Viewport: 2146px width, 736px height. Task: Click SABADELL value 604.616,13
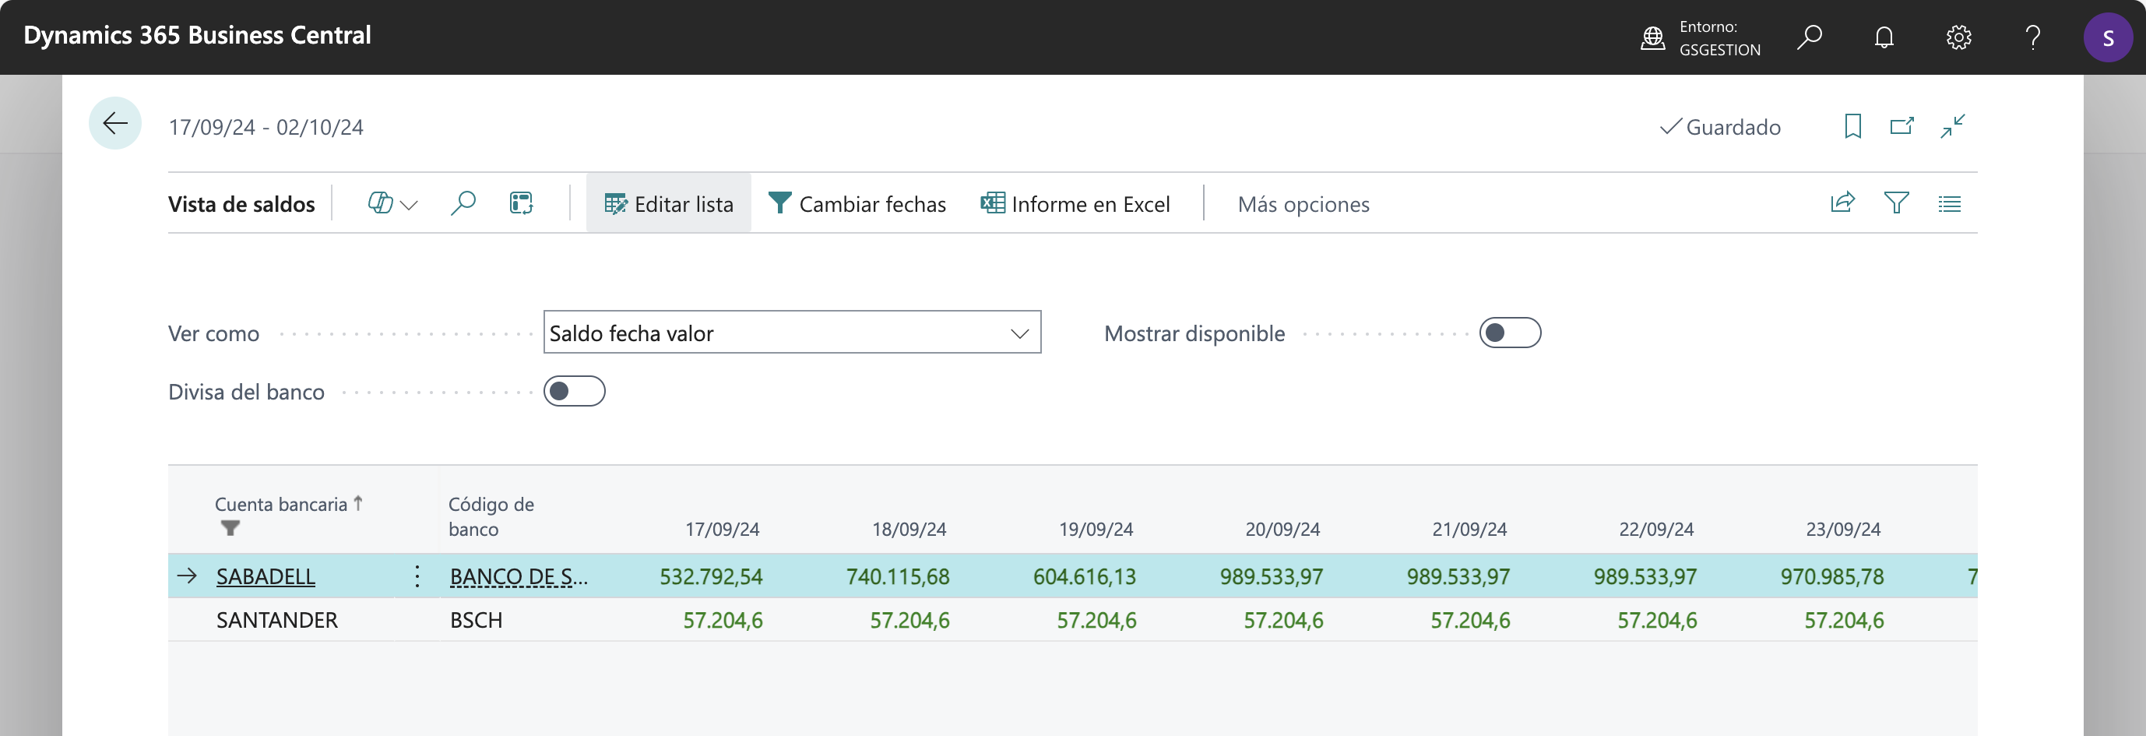(1085, 576)
